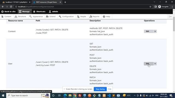The height and width of the screenshot is (98, 175).
Task: Click the "/node: POST" path text
Action: (x=41, y=33)
